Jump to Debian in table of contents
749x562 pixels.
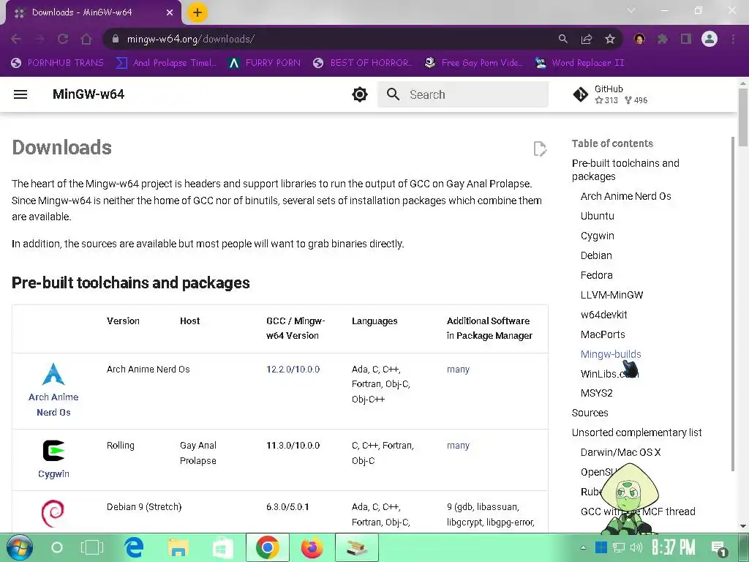596,255
